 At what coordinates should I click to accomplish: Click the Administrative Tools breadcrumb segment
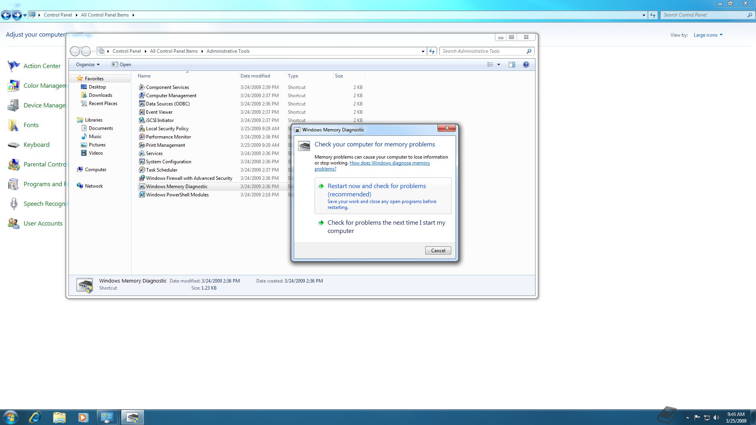[x=228, y=51]
